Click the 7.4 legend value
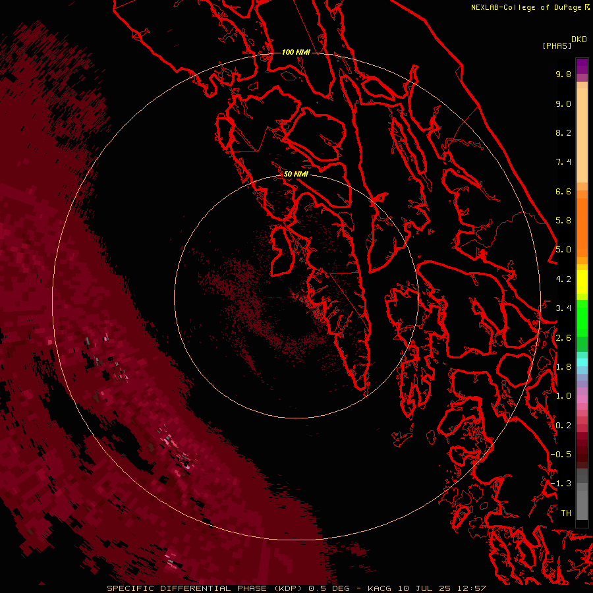593x593 pixels. coord(563,162)
